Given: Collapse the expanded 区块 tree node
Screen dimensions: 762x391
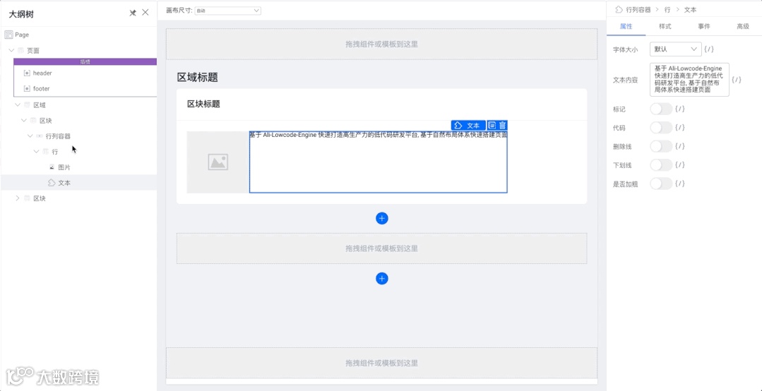Looking at the screenshot, I should 24,121.
